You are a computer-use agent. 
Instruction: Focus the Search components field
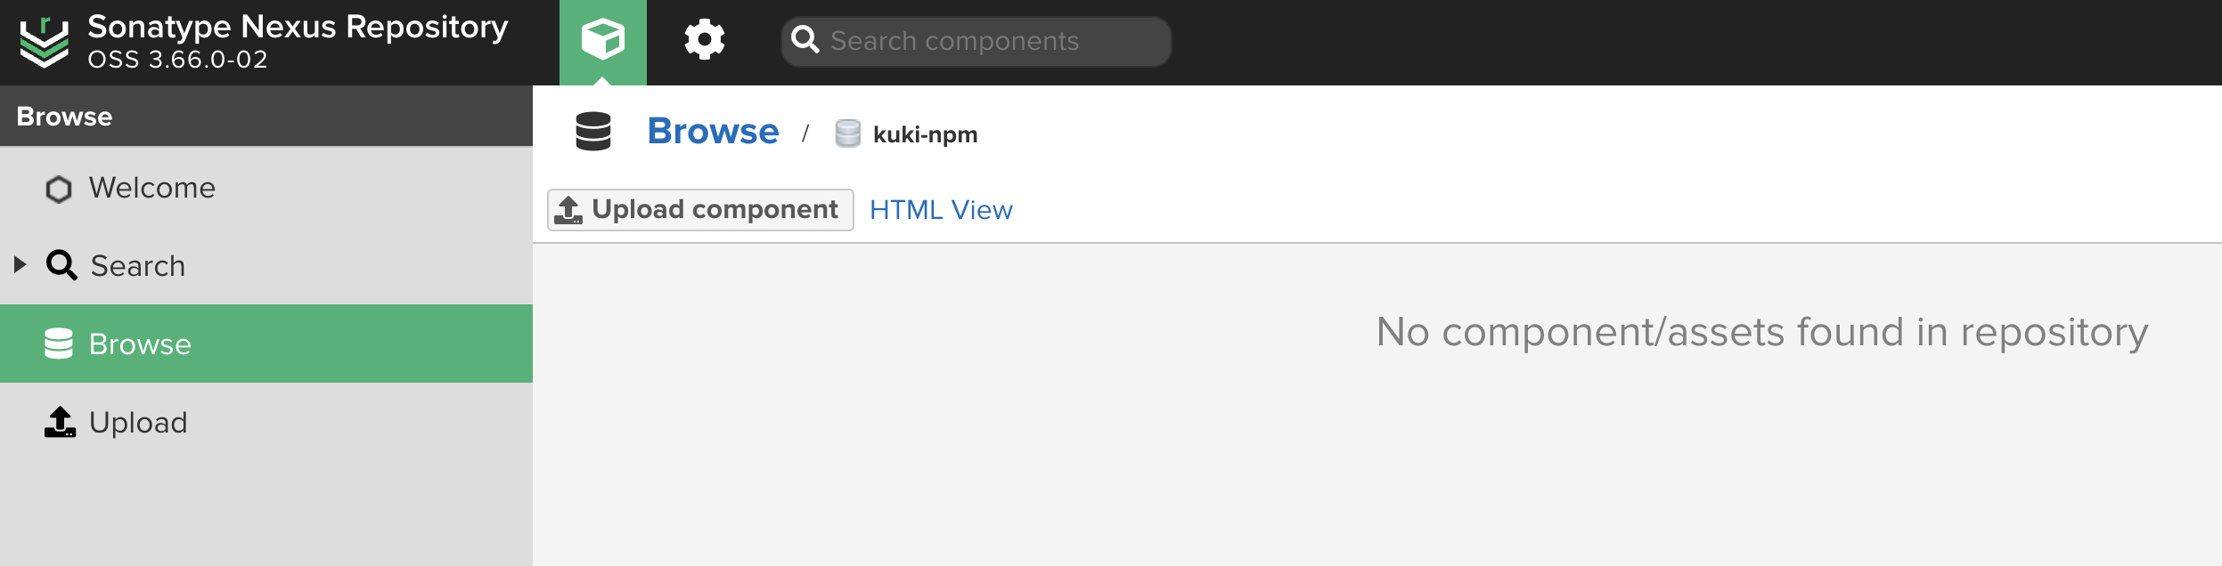976,41
